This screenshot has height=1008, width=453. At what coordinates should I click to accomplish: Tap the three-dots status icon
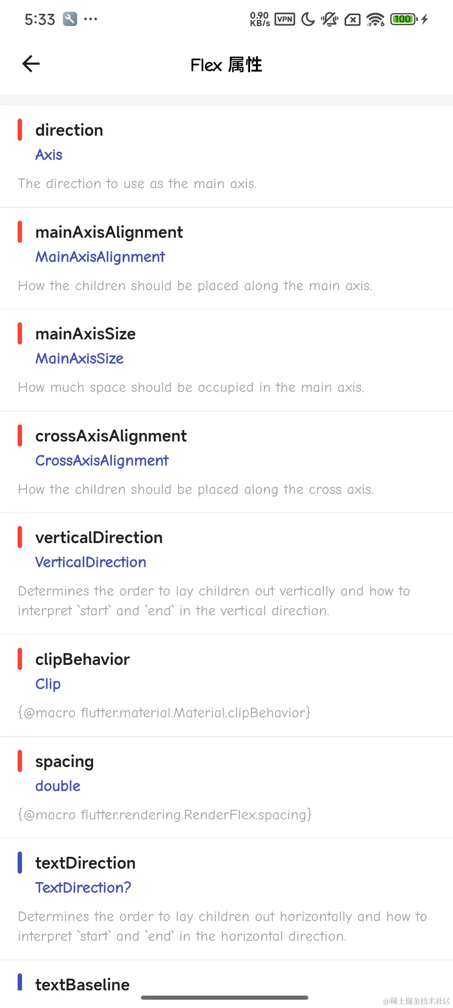[x=91, y=19]
